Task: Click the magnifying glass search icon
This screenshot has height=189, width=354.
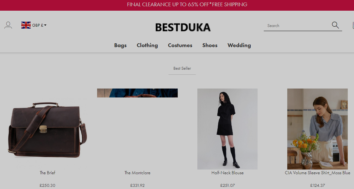Action: pos(335,25)
